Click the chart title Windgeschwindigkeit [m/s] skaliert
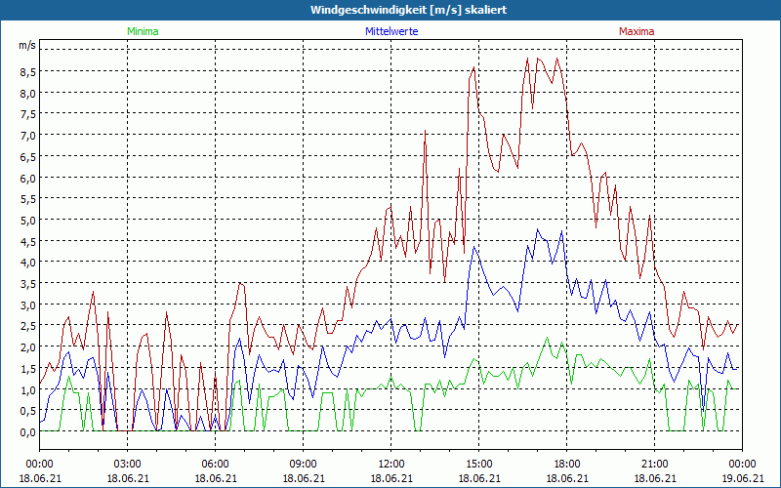Screen dimensions: 781x488 pyautogui.click(x=408, y=10)
